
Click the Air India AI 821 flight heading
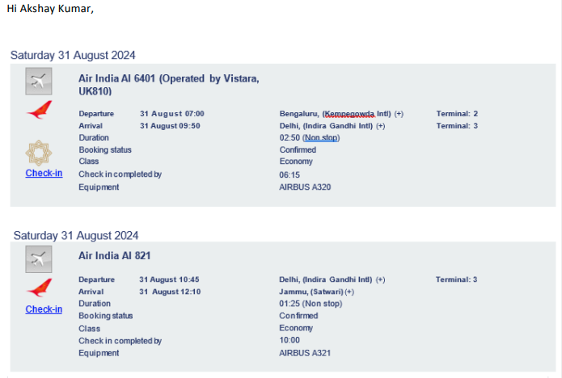115,255
